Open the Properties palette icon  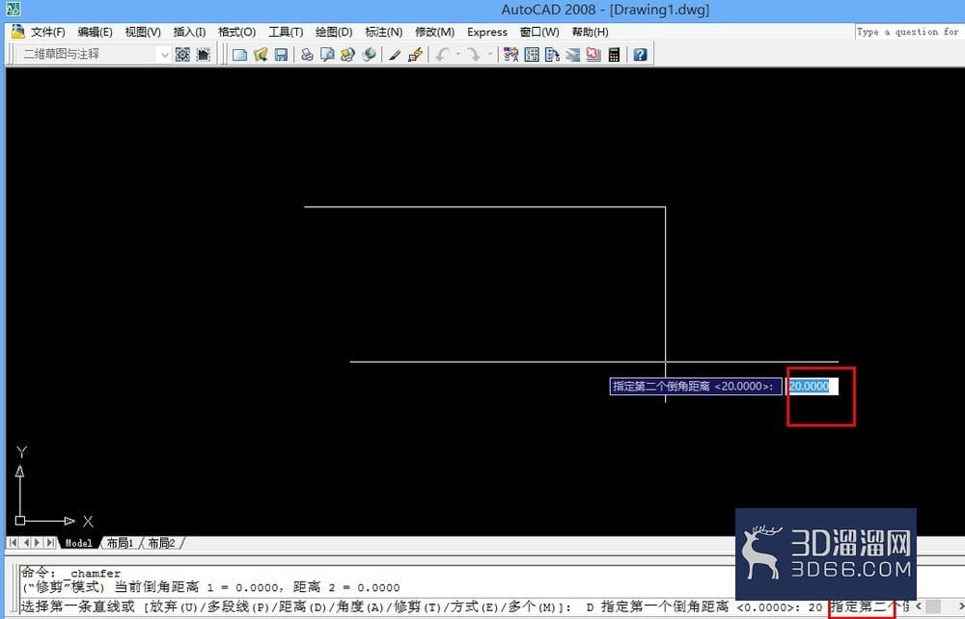click(x=510, y=55)
